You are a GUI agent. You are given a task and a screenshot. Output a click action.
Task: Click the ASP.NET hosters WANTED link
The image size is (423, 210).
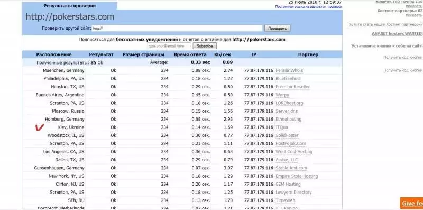point(397,34)
